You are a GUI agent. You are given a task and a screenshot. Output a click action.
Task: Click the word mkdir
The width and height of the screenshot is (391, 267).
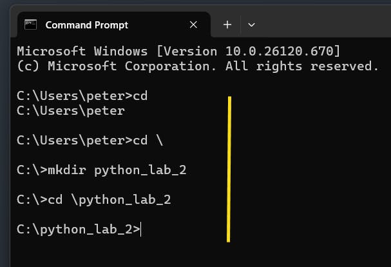tap(67, 170)
